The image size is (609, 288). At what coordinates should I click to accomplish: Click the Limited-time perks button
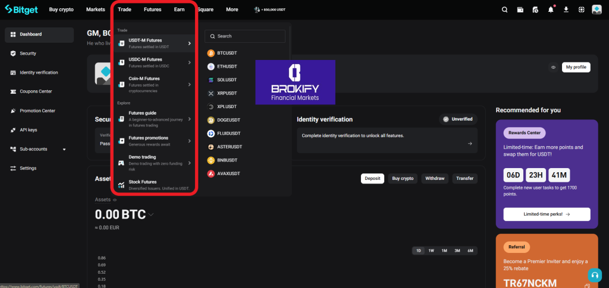coord(547,214)
